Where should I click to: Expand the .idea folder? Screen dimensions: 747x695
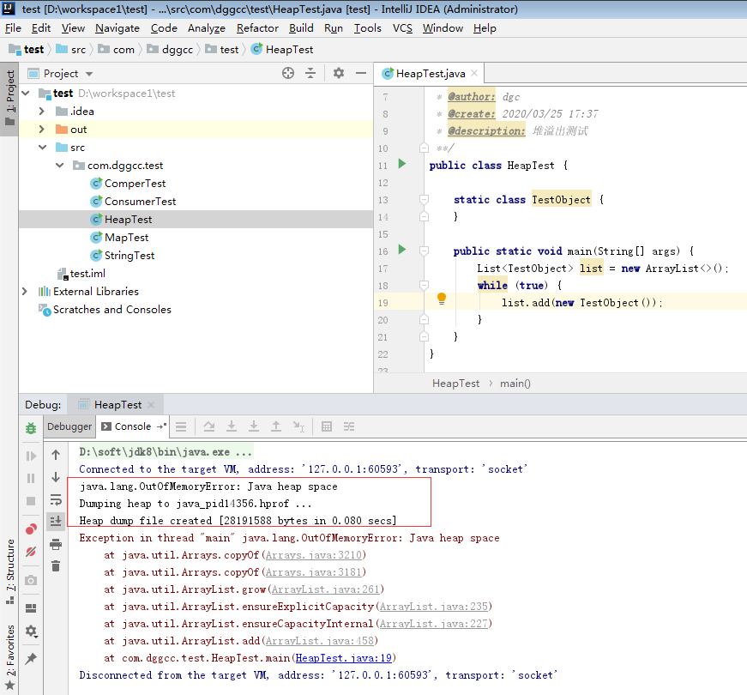[x=42, y=111]
